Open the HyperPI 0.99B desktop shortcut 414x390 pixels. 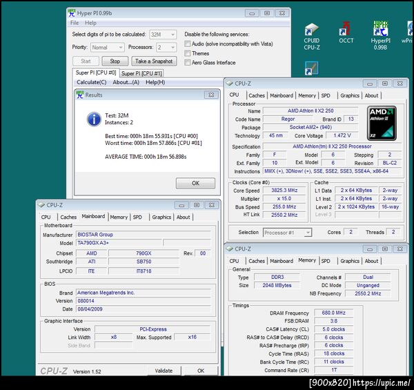point(380,36)
